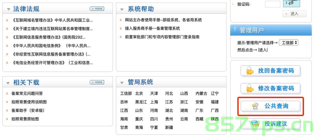Select 湖北 in 管局系统 list

[169, 111]
